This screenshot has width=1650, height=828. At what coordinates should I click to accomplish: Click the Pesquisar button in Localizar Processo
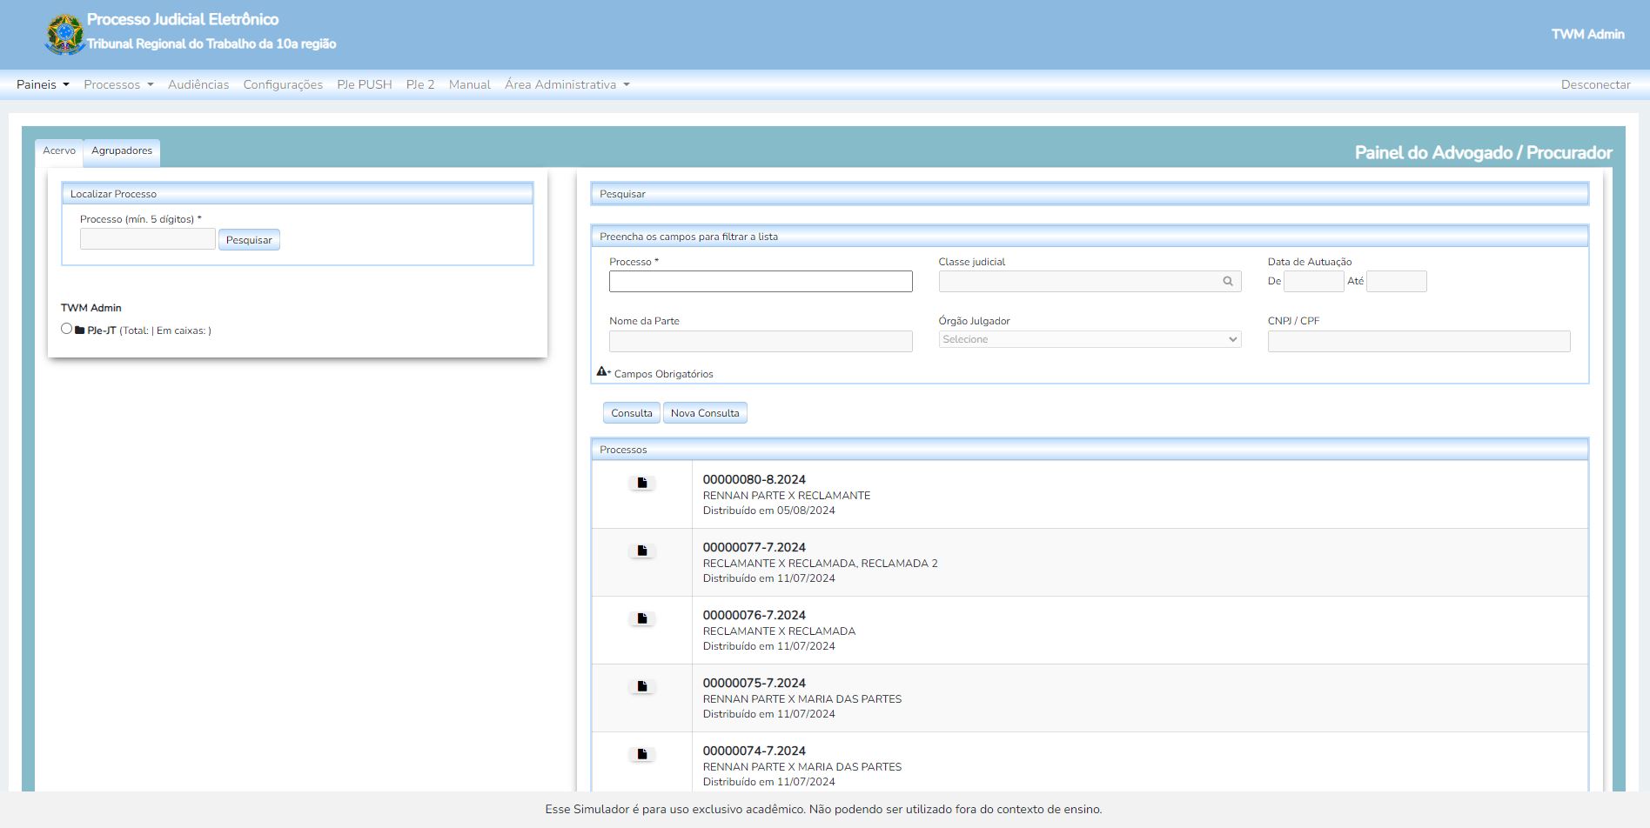pyautogui.click(x=249, y=240)
